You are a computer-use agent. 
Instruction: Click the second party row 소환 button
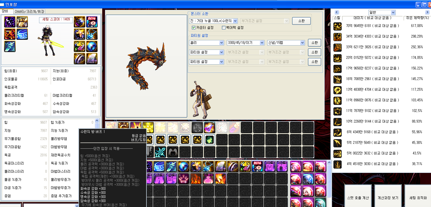click(315, 52)
